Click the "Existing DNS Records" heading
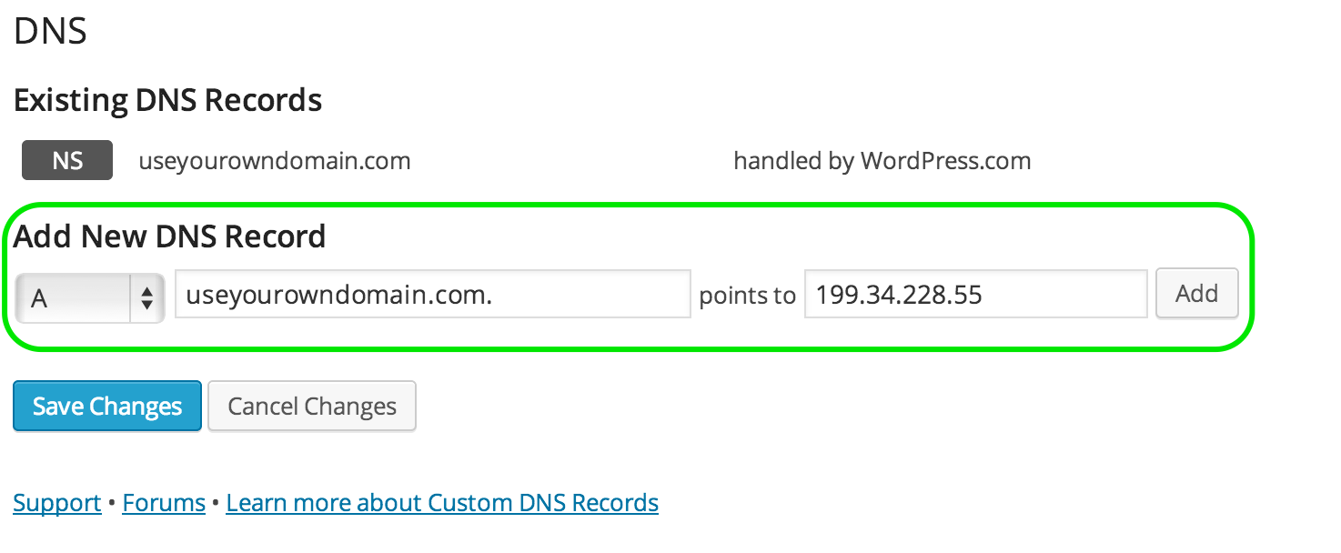Viewport: 1341px width, 553px height. [x=167, y=100]
